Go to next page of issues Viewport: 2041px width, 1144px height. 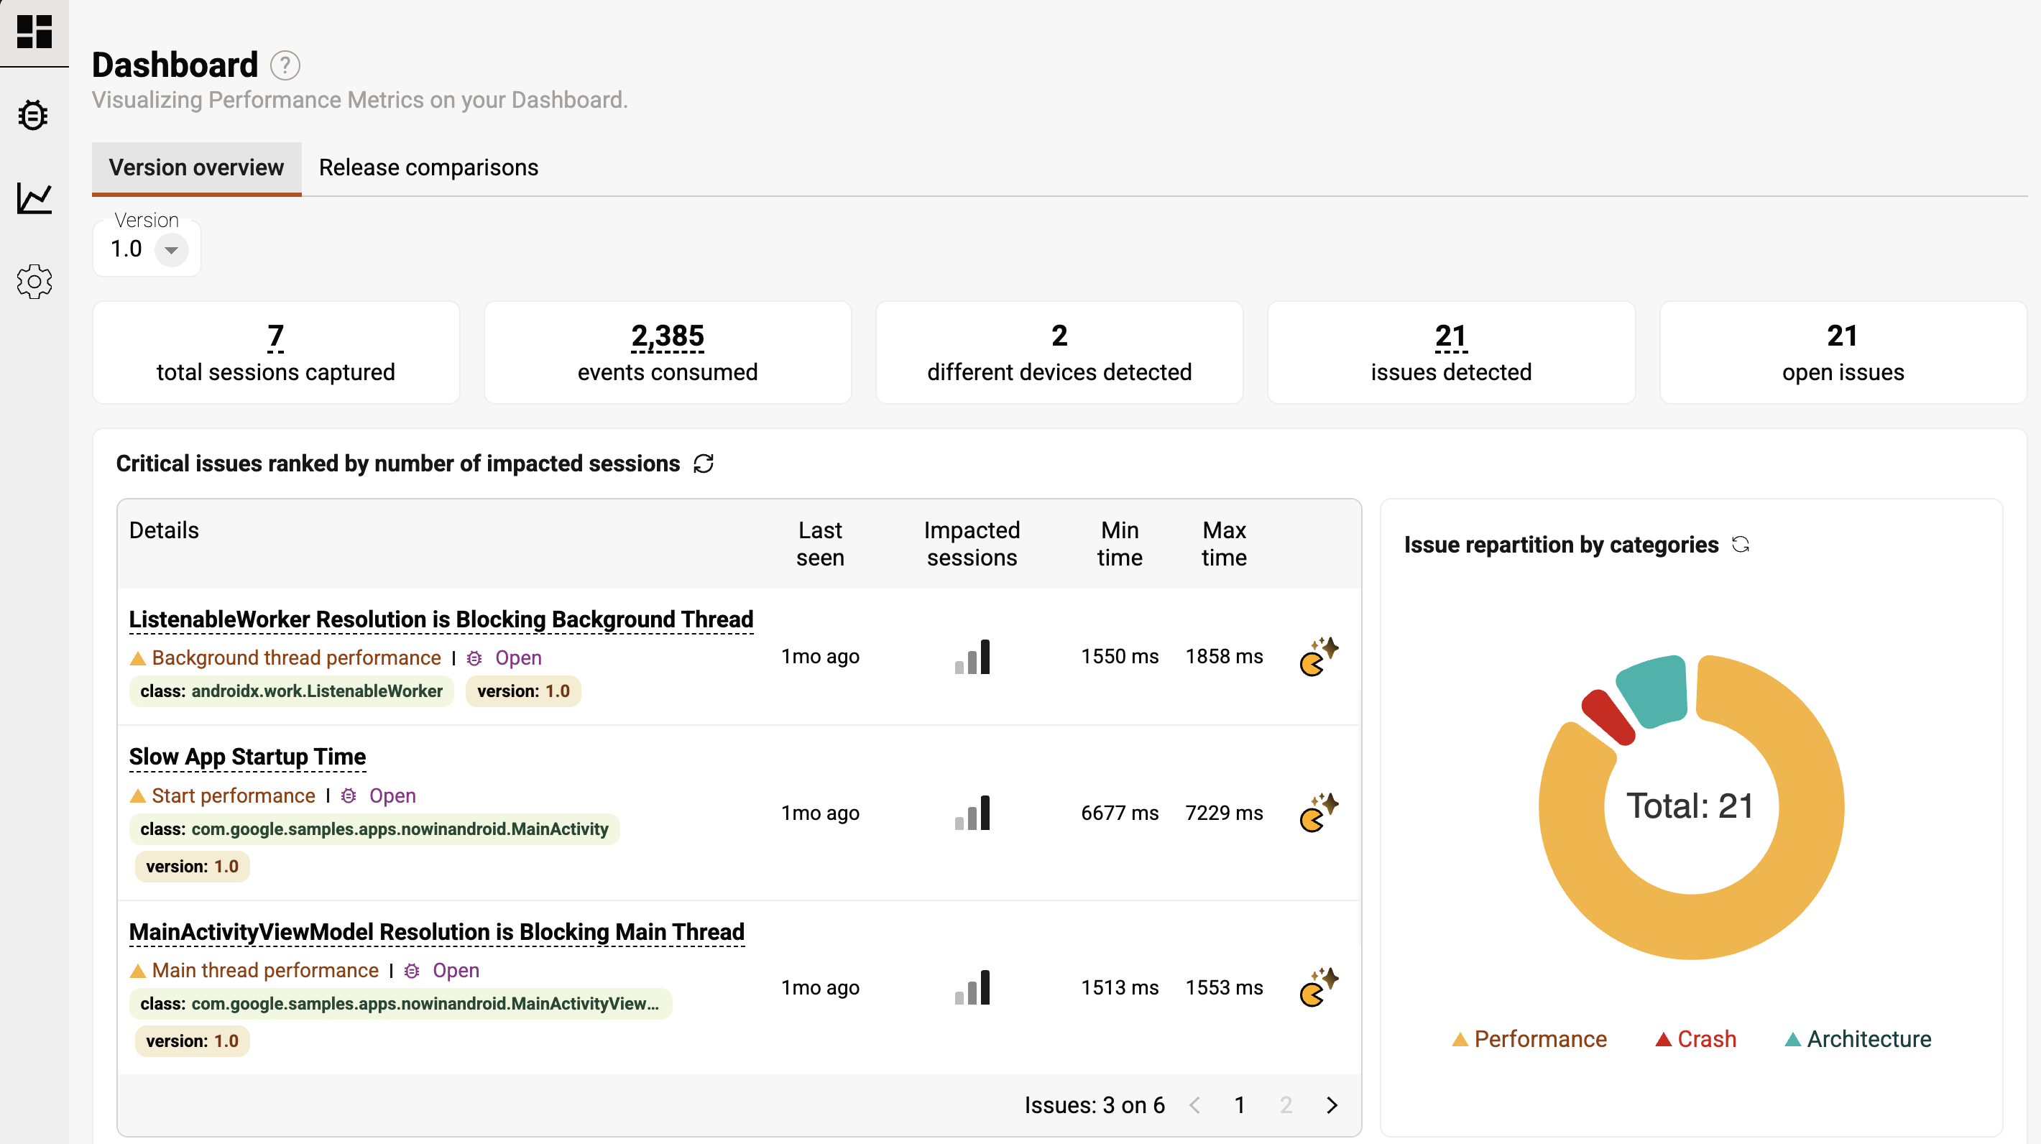1332,1104
